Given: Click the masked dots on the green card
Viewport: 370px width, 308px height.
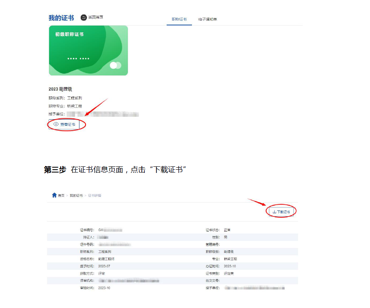Looking at the screenshot, I should (78, 59).
